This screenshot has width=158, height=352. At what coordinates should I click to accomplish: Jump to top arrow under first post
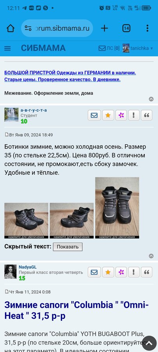151,256
